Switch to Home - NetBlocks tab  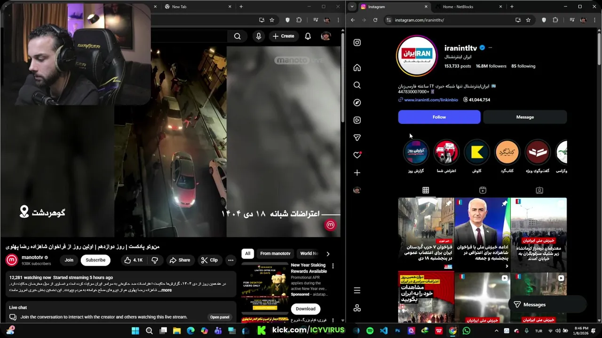[x=468, y=7]
